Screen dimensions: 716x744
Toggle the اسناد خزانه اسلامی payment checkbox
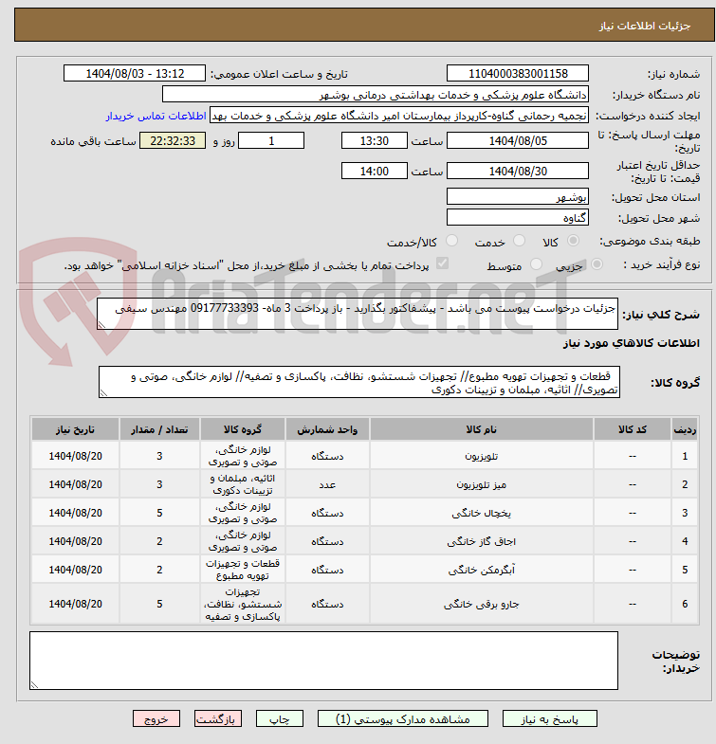pyautogui.click(x=443, y=263)
